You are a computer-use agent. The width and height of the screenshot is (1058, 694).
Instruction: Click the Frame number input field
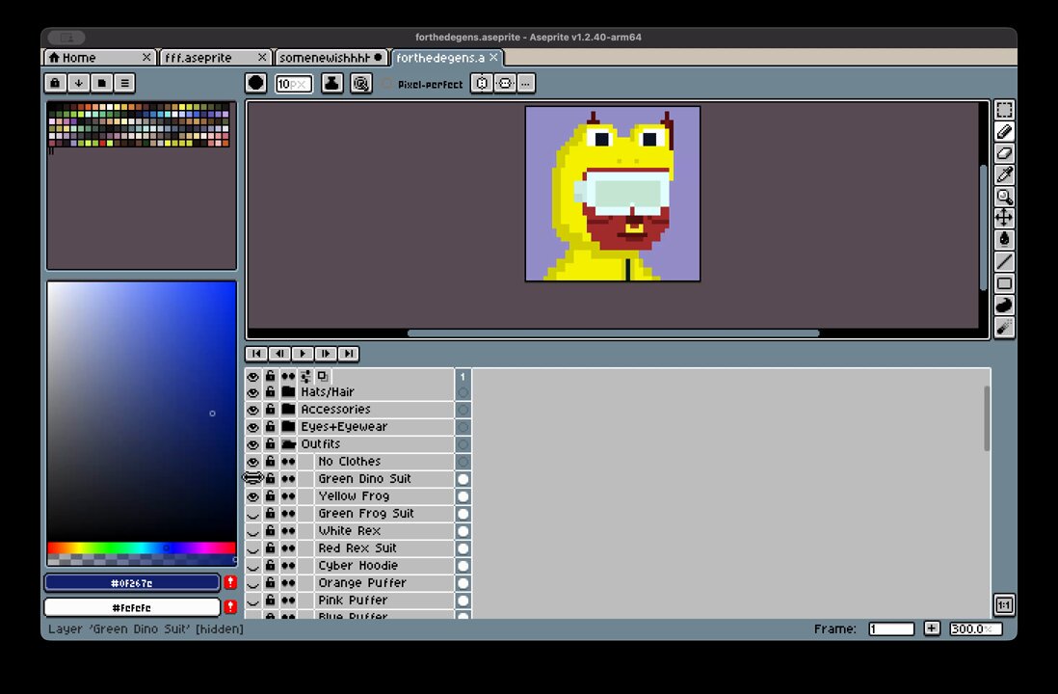point(891,629)
